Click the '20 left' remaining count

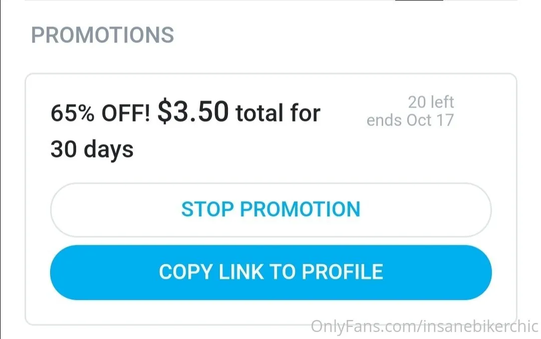click(x=431, y=102)
